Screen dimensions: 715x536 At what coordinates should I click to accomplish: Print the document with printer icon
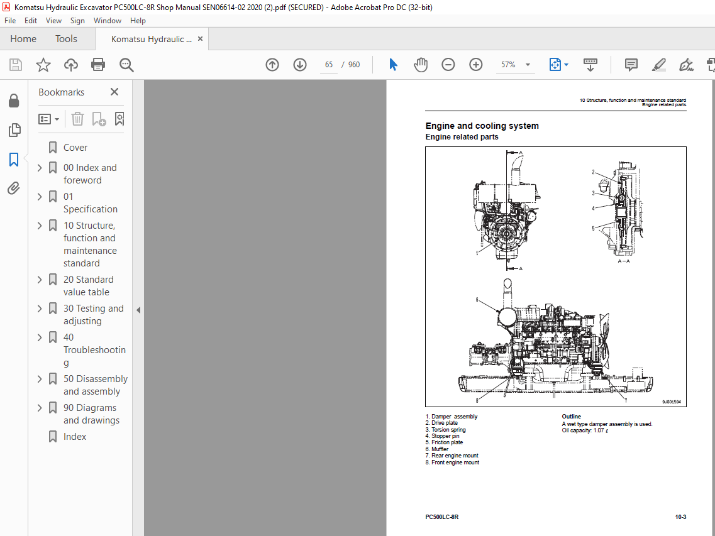(98, 65)
